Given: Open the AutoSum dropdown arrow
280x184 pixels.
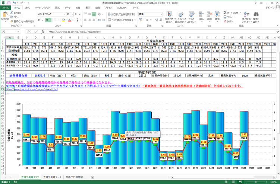Looking at the screenshot, I should (x=240, y=13).
